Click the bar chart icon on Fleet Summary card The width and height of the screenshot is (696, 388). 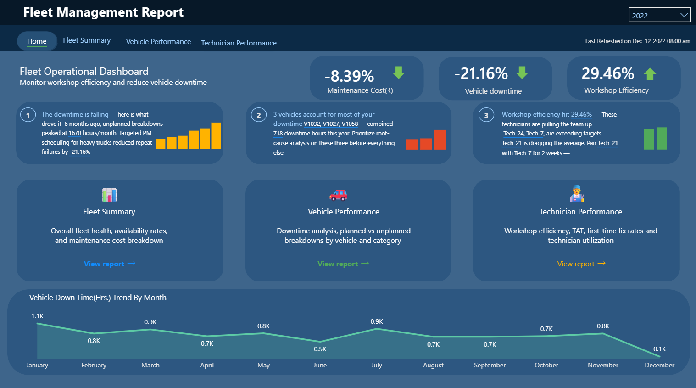110,195
